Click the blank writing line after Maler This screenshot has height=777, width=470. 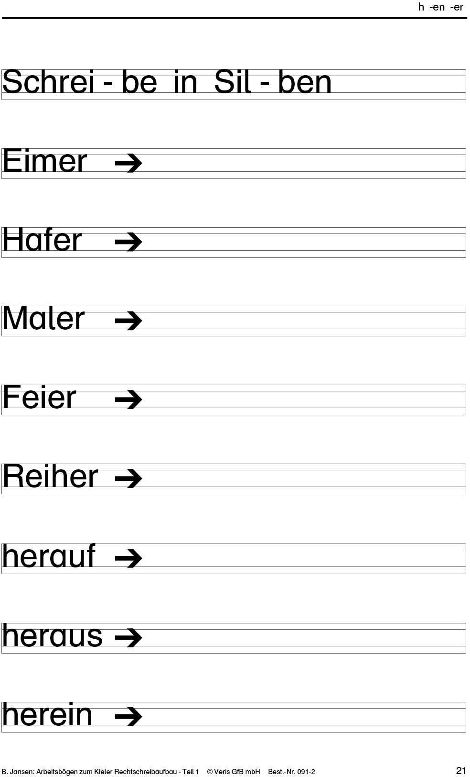coord(304,321)
